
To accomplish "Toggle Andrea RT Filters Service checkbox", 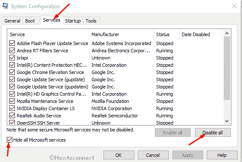I will coord(12,51).
